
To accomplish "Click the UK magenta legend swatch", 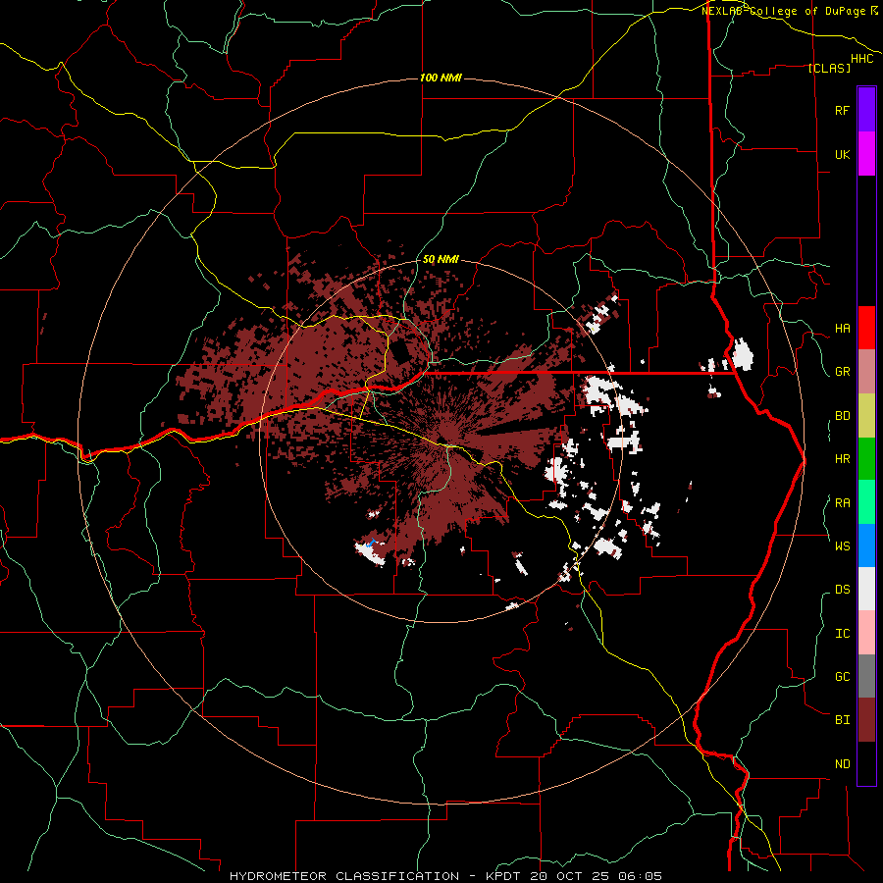I will pos(866,154).
